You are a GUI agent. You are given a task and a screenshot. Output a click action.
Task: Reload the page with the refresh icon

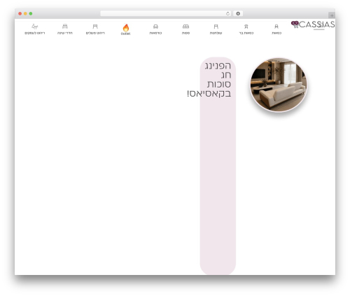point(227,14)
